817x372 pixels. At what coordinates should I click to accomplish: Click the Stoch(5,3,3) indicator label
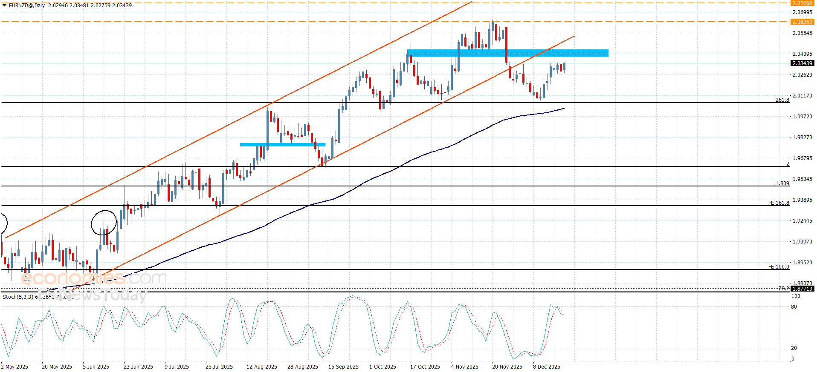point(18,297)
